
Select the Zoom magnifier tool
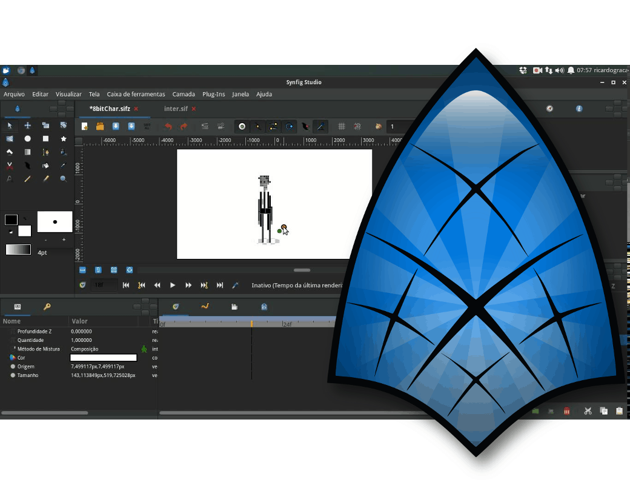pos(64,179)
